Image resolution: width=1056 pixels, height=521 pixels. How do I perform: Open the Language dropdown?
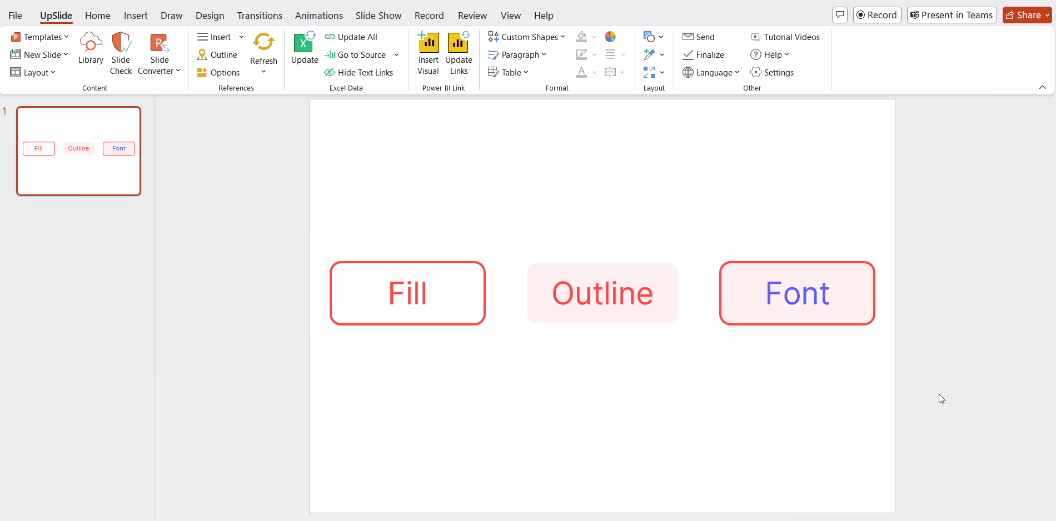711,72
